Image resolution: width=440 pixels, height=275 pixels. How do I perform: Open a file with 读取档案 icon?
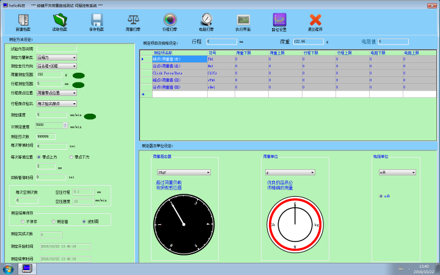(x=60, y=21)
